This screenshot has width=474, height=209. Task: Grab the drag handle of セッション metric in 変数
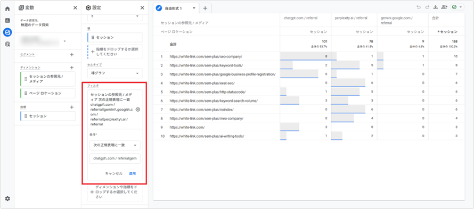26,116
